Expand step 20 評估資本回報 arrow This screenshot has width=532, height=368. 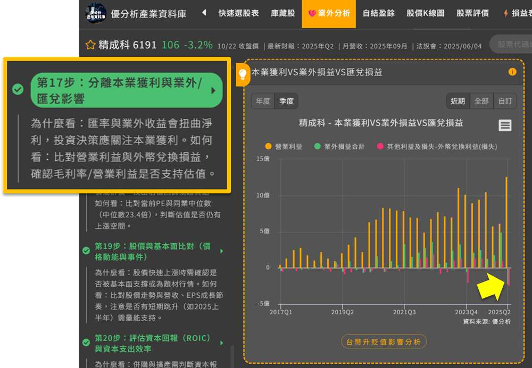coord(222,343)
